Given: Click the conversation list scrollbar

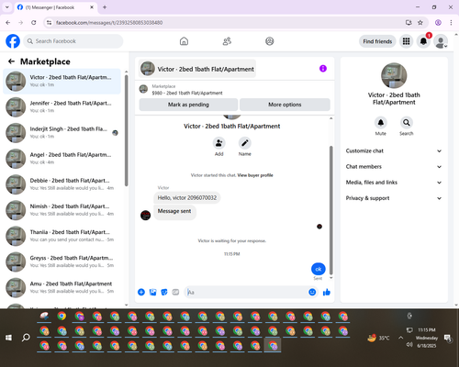Looking at the screenshot, I should coord(127,130).
